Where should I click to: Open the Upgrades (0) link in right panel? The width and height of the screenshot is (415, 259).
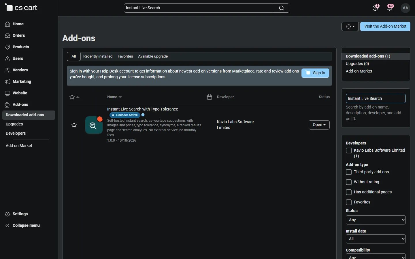coord(357,64)
